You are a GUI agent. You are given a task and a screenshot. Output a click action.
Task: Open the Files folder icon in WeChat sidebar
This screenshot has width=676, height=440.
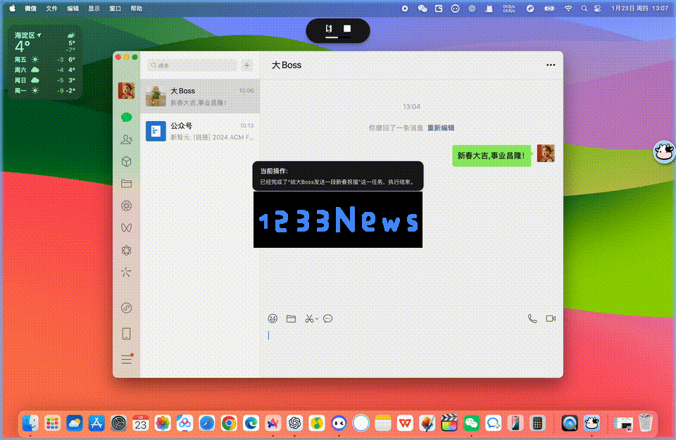[x=126, y=184]
